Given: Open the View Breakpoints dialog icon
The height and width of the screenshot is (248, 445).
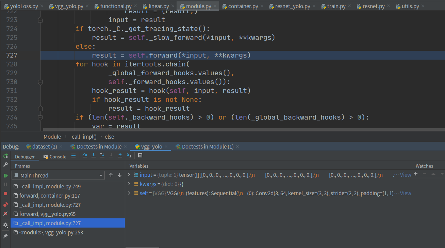Looking at the screenshot, I should [5, 204].
